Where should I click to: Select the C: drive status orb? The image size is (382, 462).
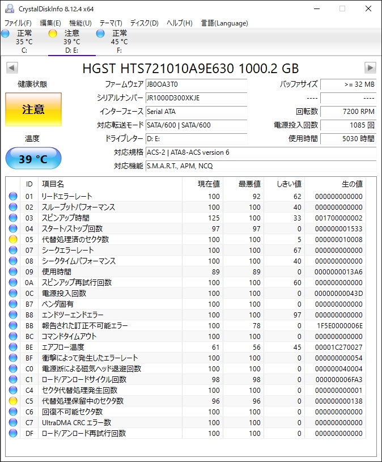click(x=6, y=33)
